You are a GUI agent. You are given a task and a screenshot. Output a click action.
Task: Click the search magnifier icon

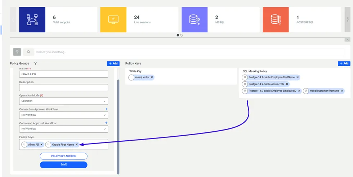[28, 52]
